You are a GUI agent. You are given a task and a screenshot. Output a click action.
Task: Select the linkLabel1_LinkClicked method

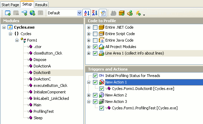click(x=51, y=98)
